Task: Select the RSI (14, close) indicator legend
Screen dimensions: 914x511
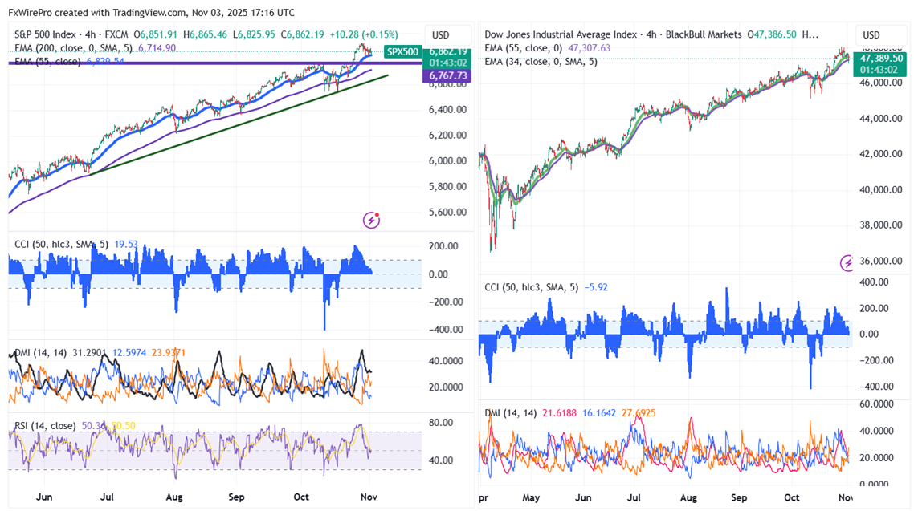Action: pyautogui.click(x=45, y=425)
